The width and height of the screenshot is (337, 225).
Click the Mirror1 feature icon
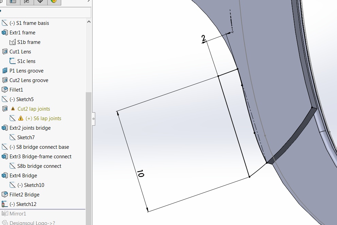[4, 214]
